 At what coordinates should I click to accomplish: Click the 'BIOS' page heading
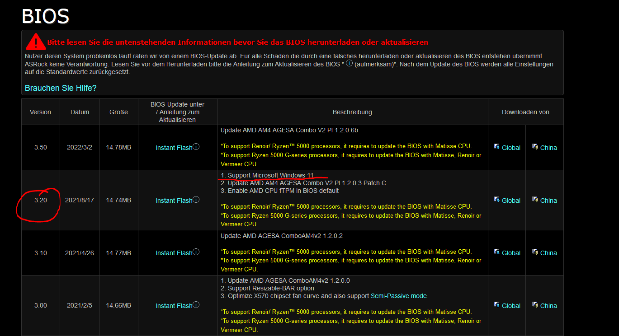[45, 16]
